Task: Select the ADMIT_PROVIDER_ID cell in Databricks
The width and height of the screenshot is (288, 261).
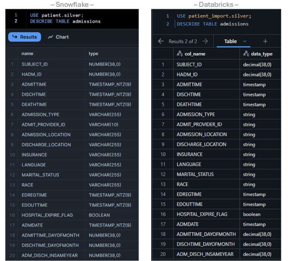Action: pyautogui.click(x=199, y=124)
